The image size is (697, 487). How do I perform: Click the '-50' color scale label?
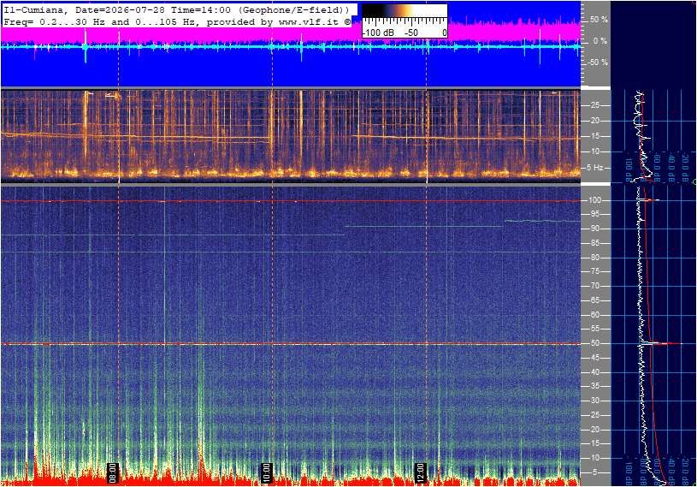click(x=411, y=33)
